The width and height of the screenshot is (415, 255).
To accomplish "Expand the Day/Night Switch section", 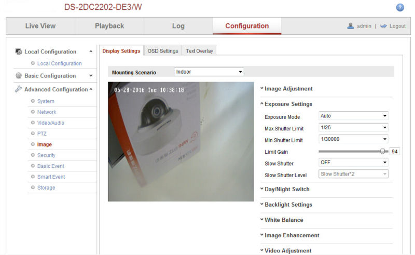I will [x=287, y=189].
